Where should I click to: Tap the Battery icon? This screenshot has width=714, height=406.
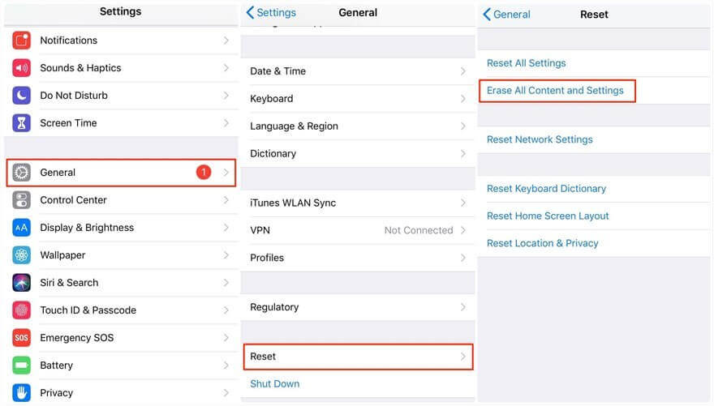click(x=22, y=365)
